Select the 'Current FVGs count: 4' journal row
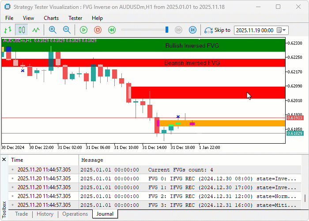Screen dimensions: 309x221 [x=154, y=170]
